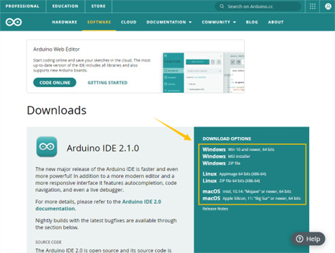
Task: Download Linux AppImage 64 bits
Action: [234, 174]
